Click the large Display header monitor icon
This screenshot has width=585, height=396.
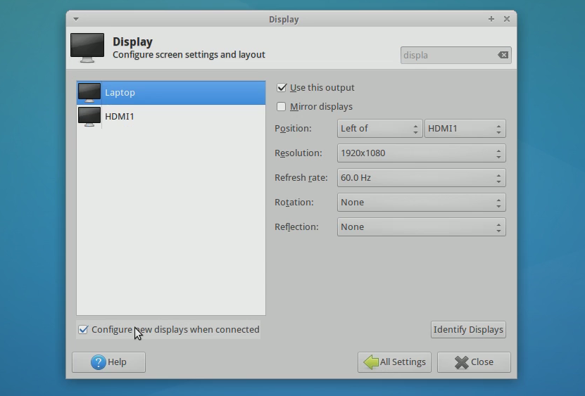(87, 48)
